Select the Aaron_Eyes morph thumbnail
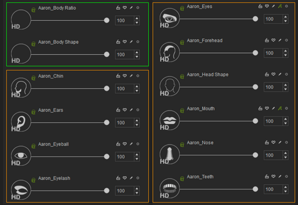The width and height of the screenshot is (298, 205). [x=170, y=18]
